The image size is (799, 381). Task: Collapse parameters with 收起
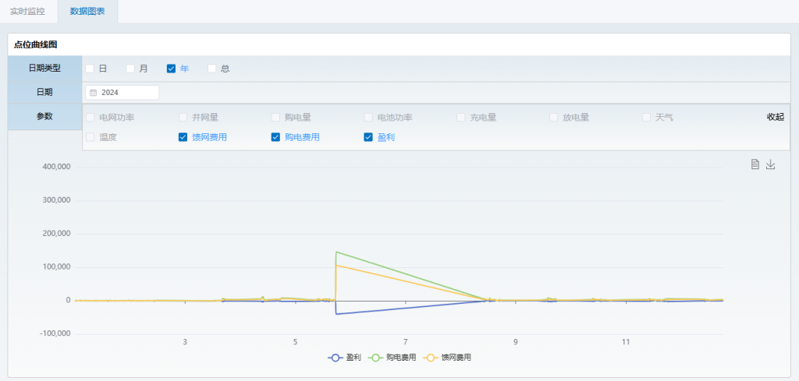[x=774, y=118]
